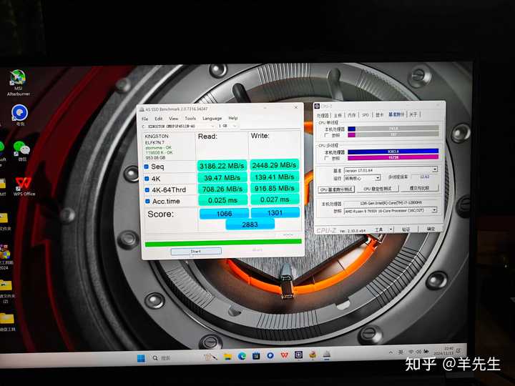Toggle the Seq test checkbox
Viewport: 515px width, 386px height.
147,167
